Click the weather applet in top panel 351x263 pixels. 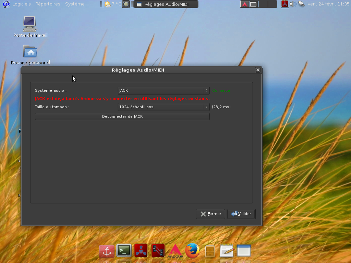point(113,4)
